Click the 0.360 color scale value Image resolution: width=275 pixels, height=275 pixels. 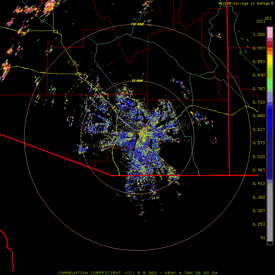(x=259, y=197)
